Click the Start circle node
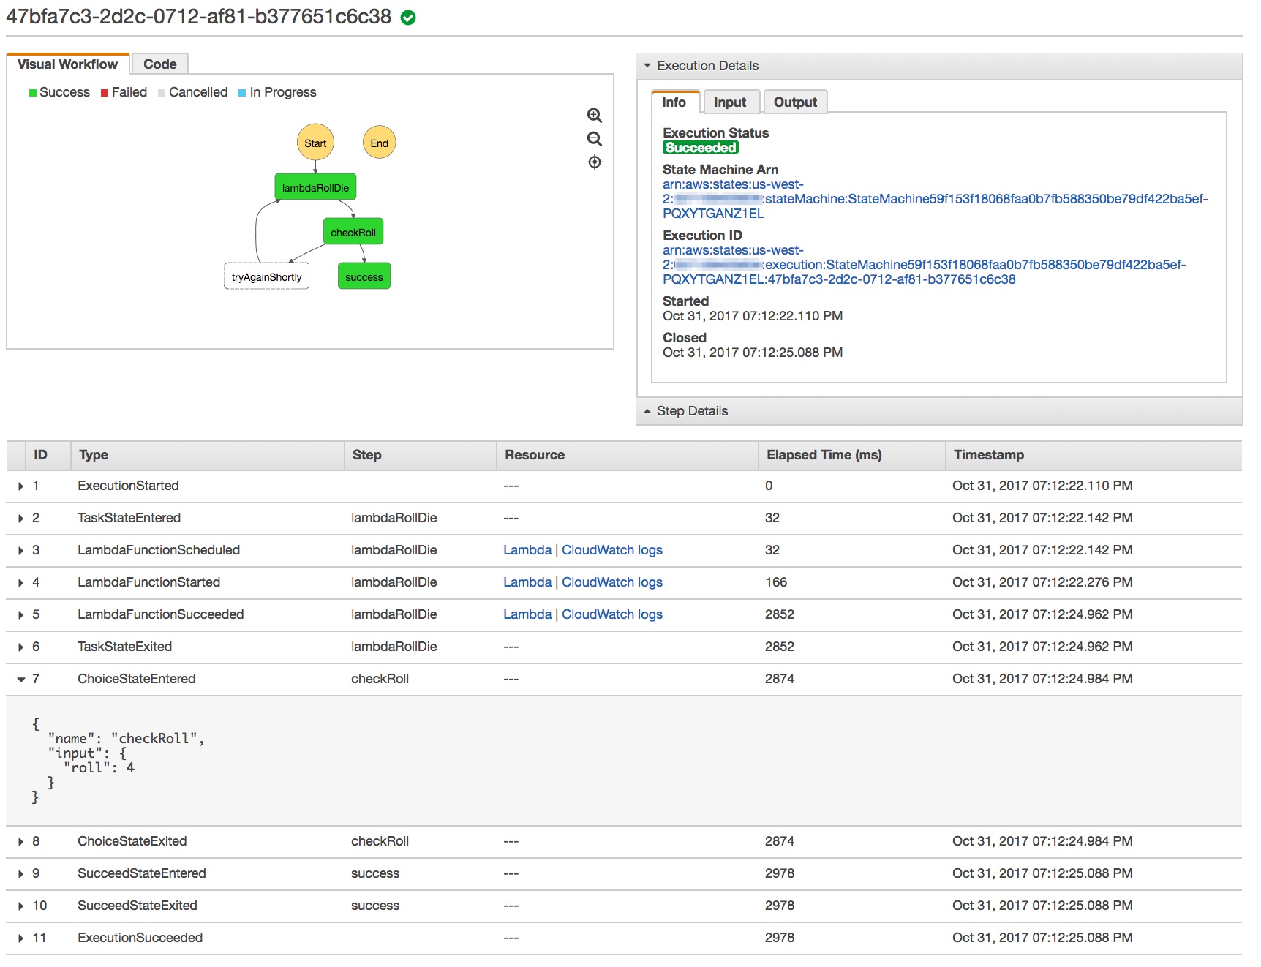The height and width of the screenshot is (967, 1261). tap(315, 143)
